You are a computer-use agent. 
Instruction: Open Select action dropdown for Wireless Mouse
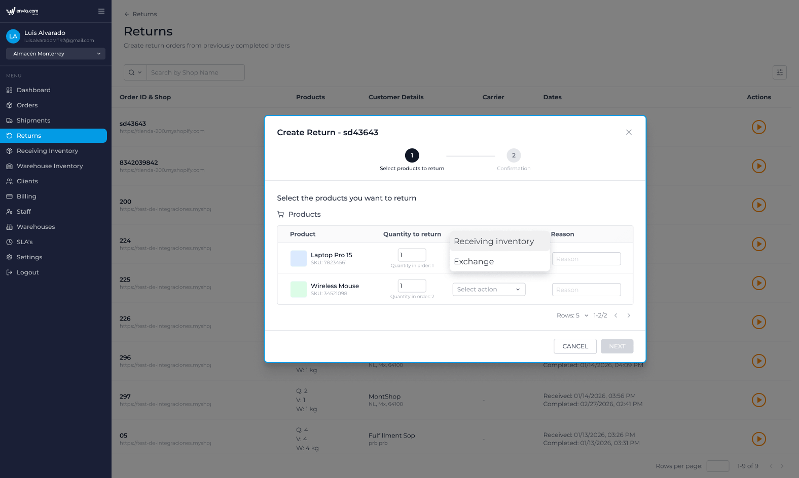489,289
